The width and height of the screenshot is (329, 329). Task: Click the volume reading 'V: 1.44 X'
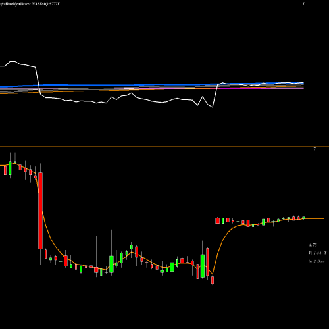pos(318,253)
